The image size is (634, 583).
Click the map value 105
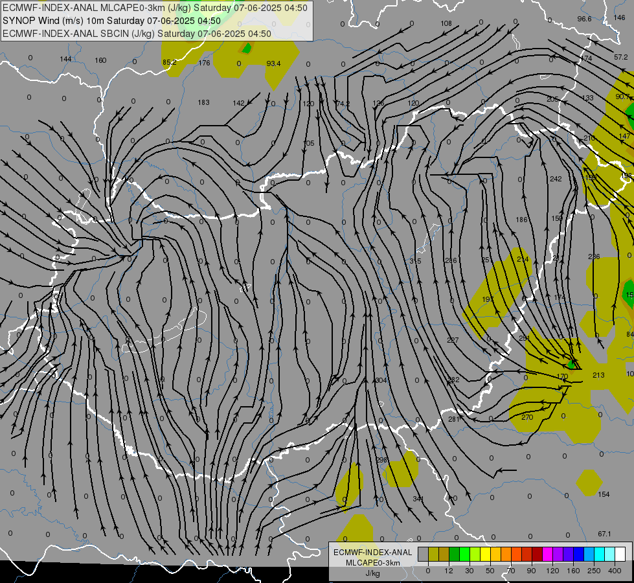pyautogui.click(x=308, y=143)
